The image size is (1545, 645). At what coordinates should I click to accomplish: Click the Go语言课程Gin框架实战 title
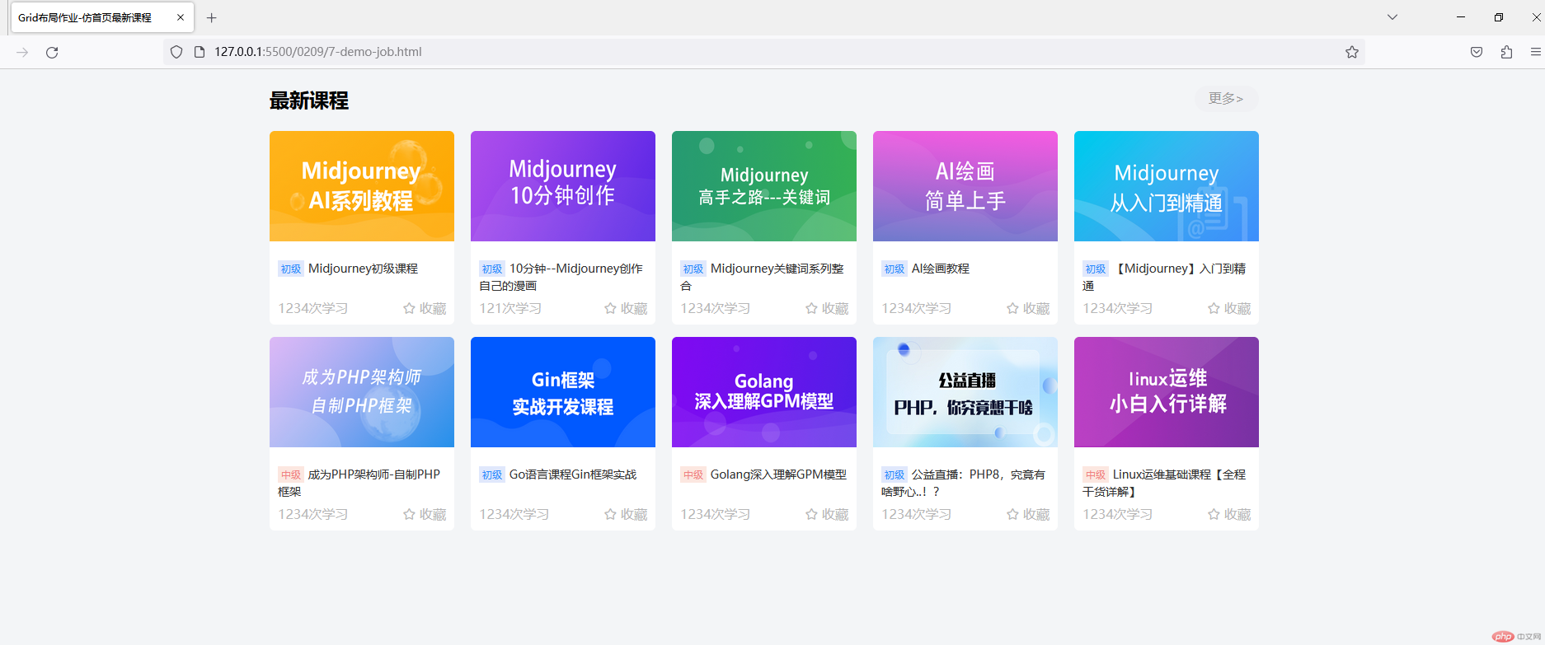point(572,474)
